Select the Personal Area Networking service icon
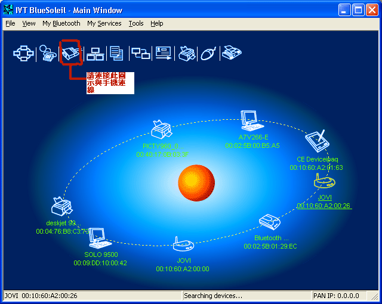This screenshot has height=304, width=382. click(x=23, y=53)
